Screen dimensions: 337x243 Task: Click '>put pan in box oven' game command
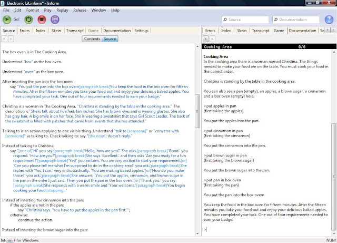tap(222, 180)
